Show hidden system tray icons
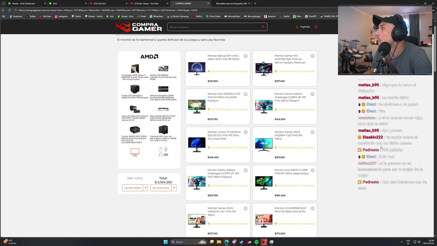The width and height of the screenshot is (437, 246). 401,242
